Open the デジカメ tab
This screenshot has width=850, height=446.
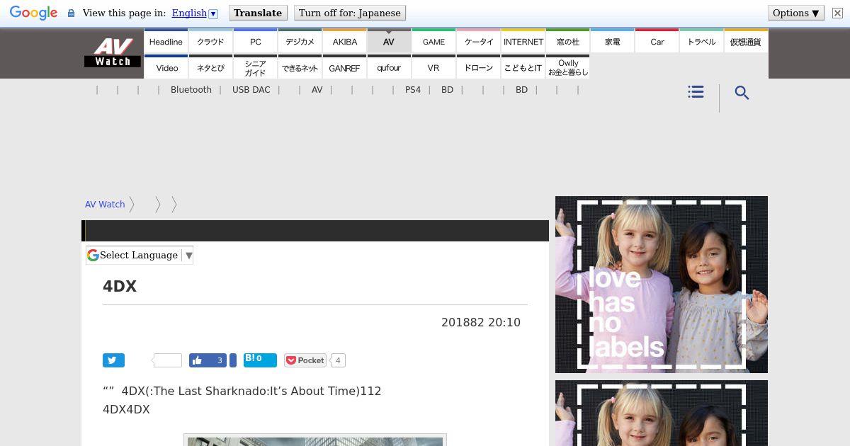tap(300, 41)
